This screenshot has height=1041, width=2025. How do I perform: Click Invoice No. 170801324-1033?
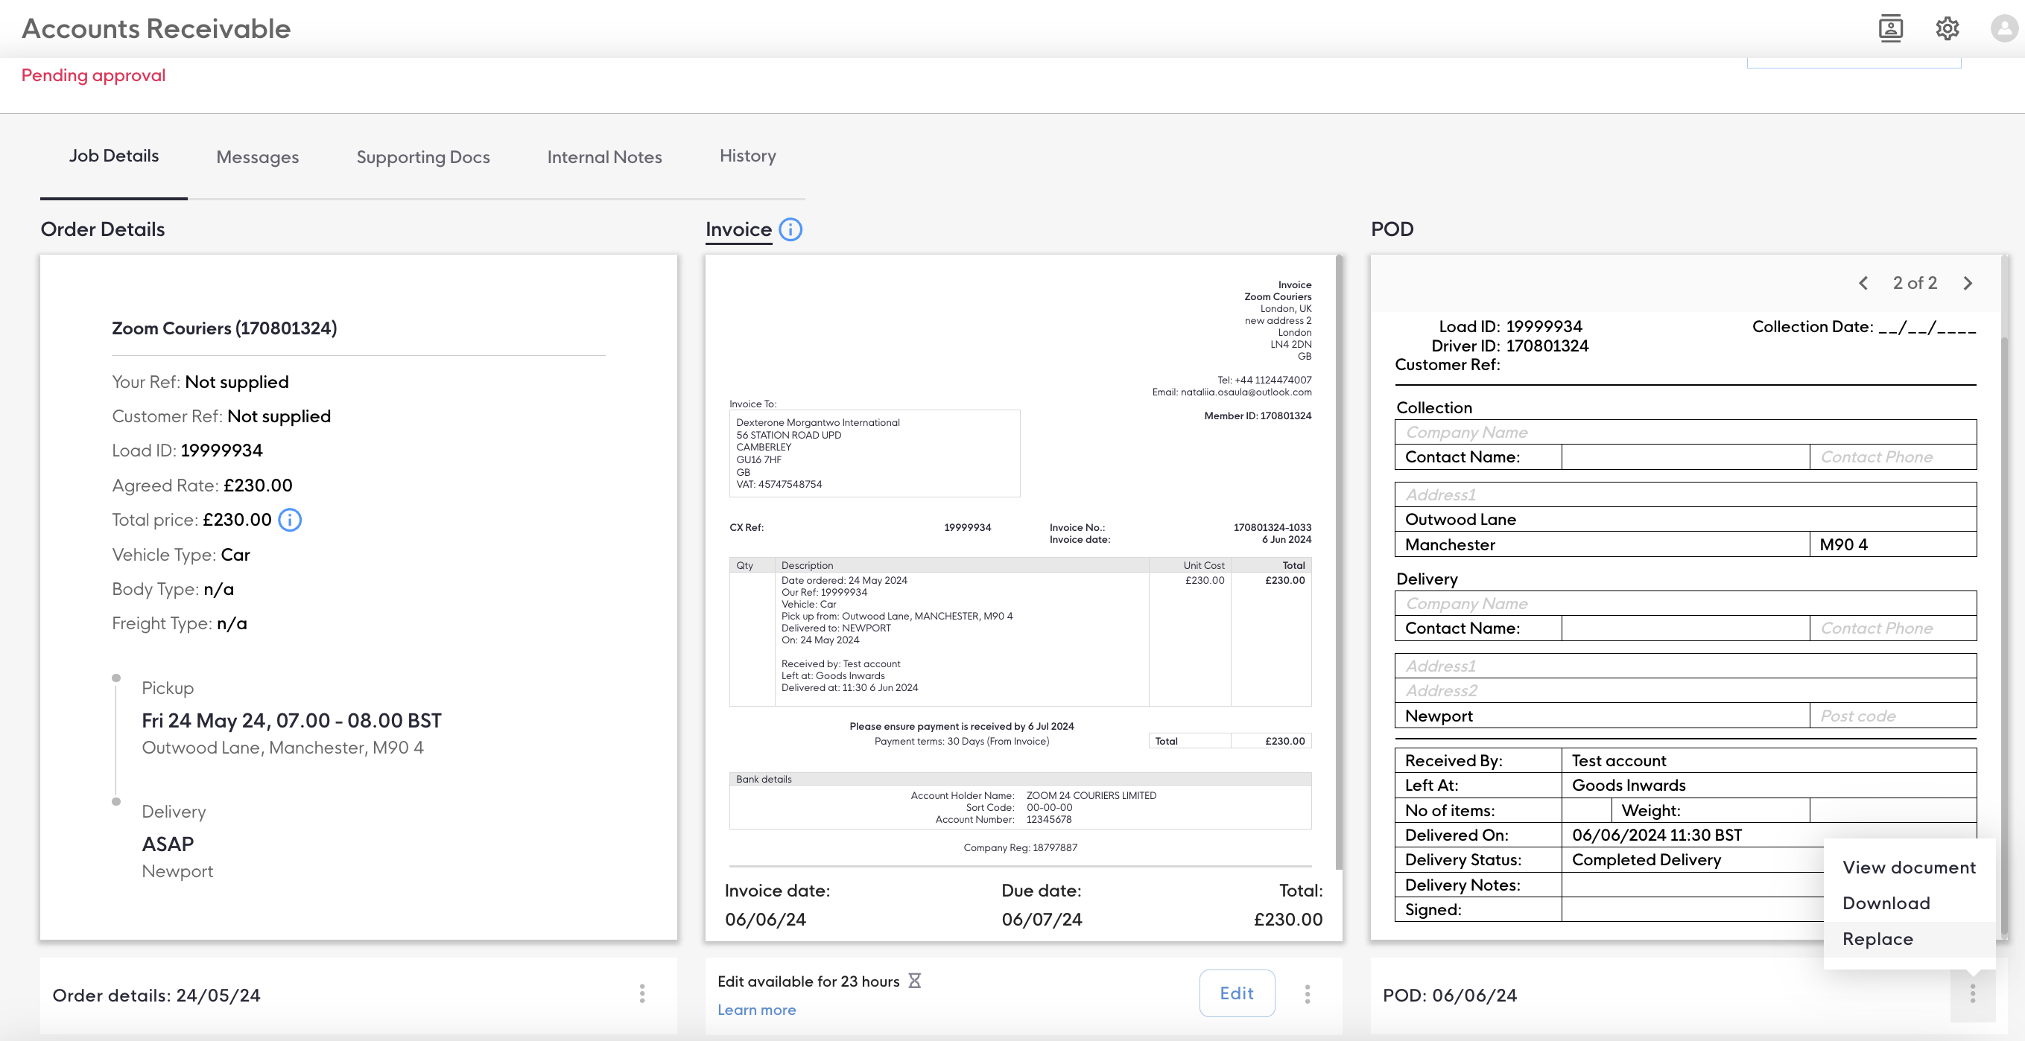[1272, 527]
